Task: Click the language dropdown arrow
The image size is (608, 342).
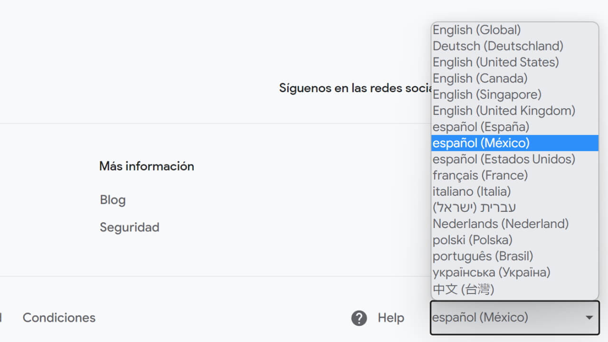Action: (x=589, y=318)
